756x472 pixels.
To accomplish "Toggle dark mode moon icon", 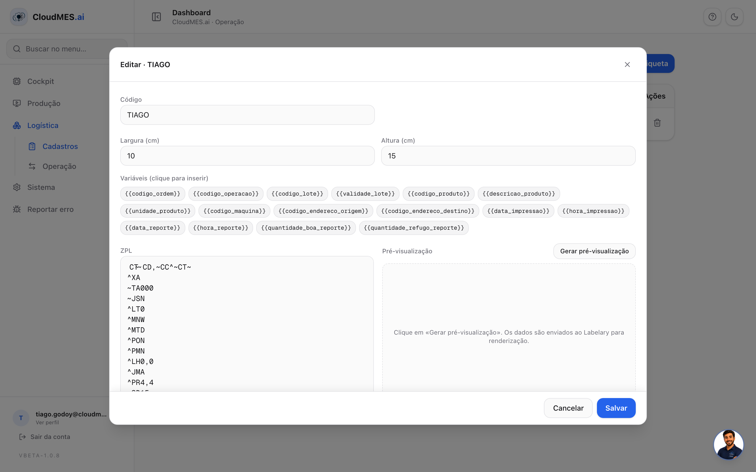I will (734, 17).
